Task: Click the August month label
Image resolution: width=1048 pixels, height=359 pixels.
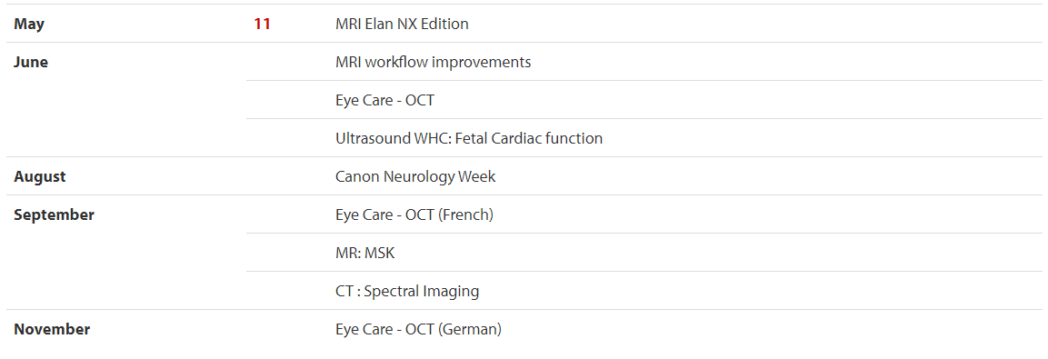Action: click(40, 176)
